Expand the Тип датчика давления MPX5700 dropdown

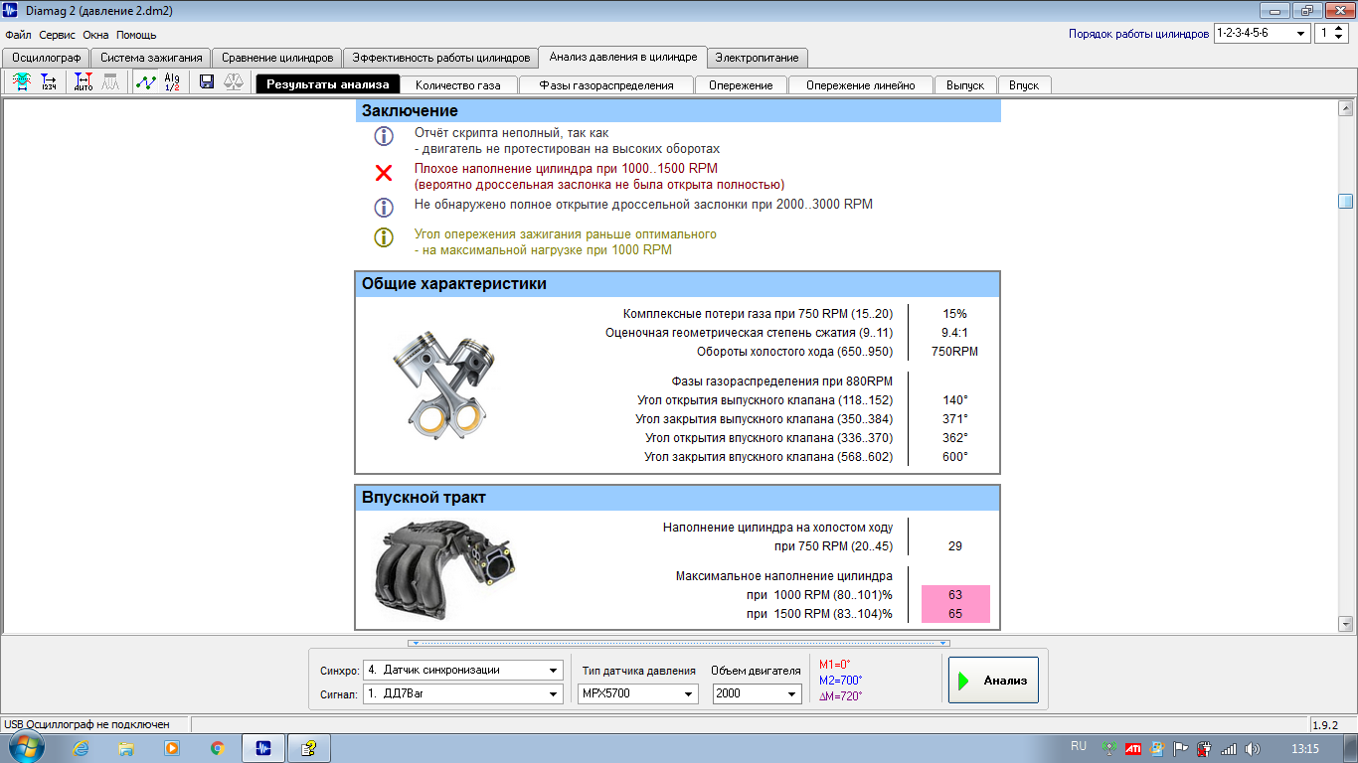[637, 694]
